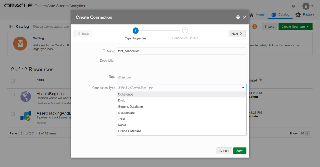This screenshot has width=320, height=167.
Task: Open the AssetTrackingAndD pipeline name
Action: [54, 113]
